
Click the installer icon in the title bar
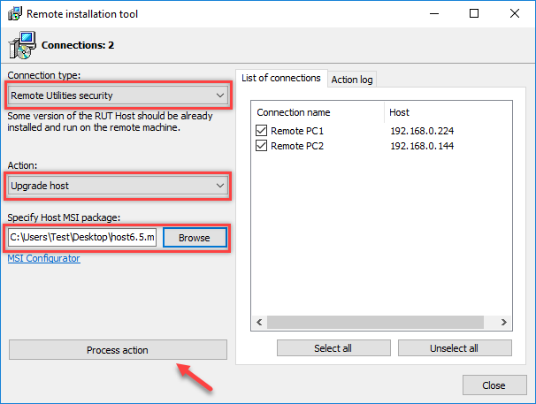pyautogui.click(x=14, y=14)
